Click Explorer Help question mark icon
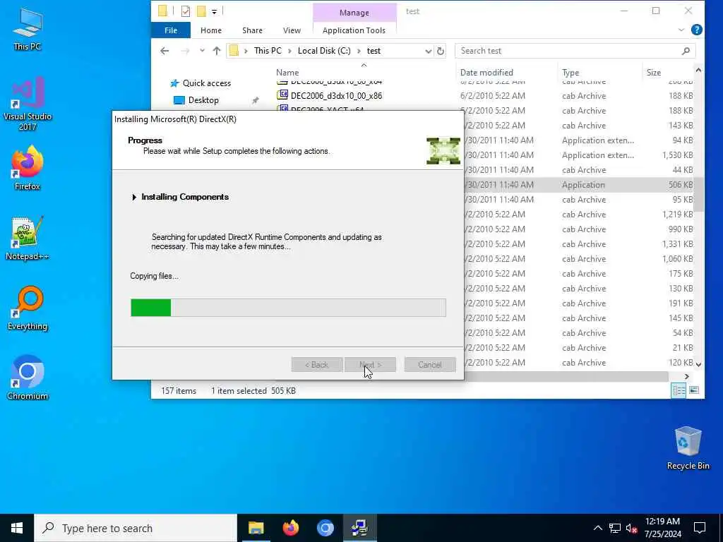The height and width of the screenshot is (542, 723). coord(697,30)
